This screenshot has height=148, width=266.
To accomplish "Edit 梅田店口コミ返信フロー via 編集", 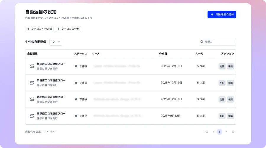I will click(x=231, y=66).
